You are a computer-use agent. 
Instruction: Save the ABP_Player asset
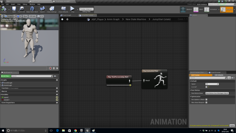coord(14,9)
